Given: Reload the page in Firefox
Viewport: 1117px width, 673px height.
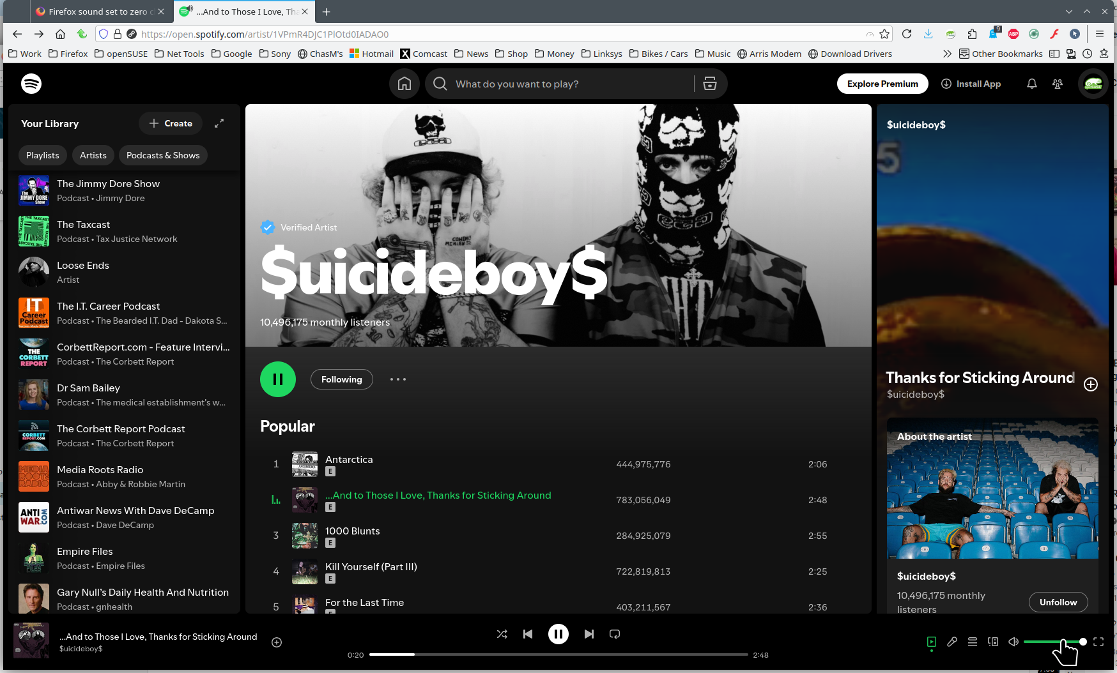Looking at the screenshot, I should (x=907, y=34).
